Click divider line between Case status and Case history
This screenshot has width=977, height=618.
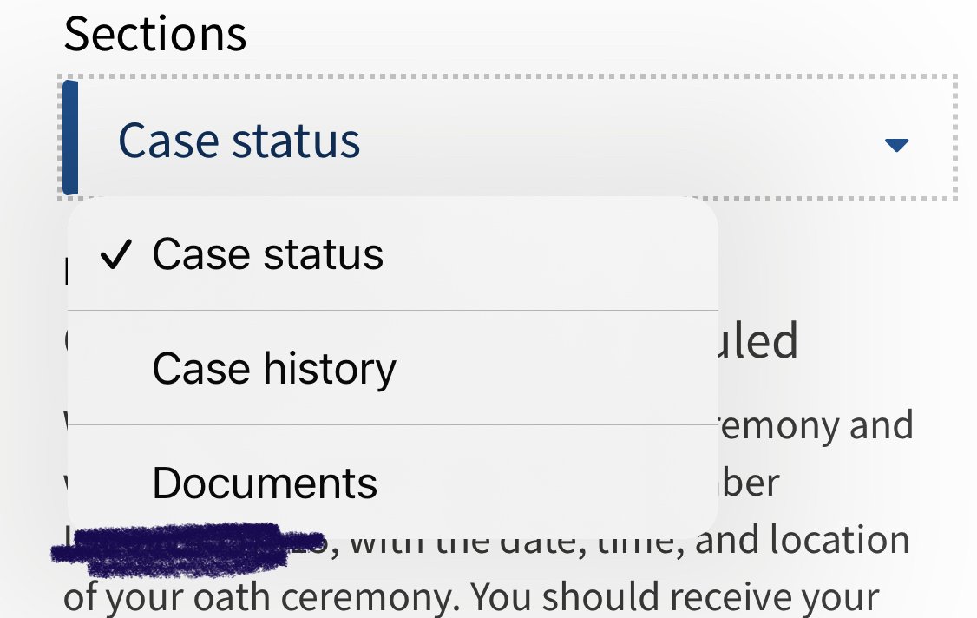click(x=392, y=310)
